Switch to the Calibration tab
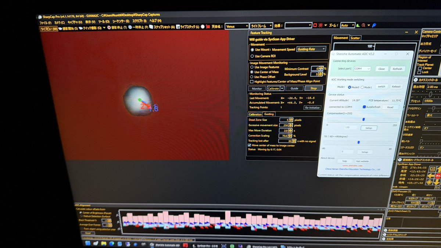 point(255,114)
